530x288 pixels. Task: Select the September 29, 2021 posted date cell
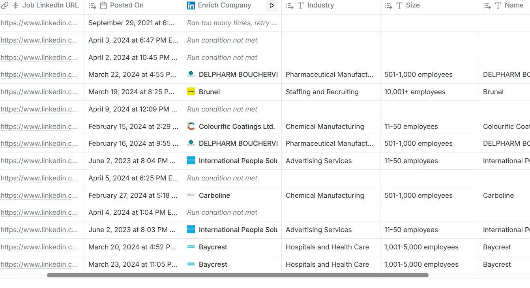(x=133, y=23)
